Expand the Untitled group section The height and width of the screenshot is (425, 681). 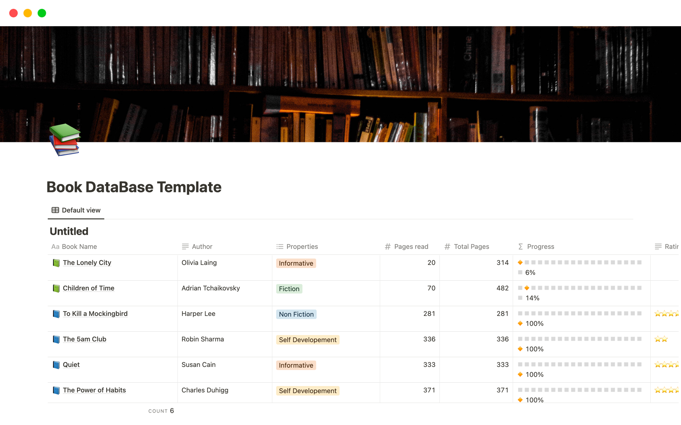point(69,231)
